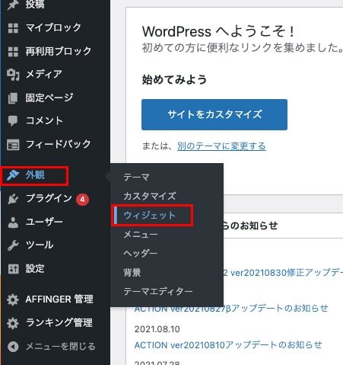This screenshot has width=343, height=365.
Task: Click the Media (メディア) camera icon
Action: pos(13,75)
